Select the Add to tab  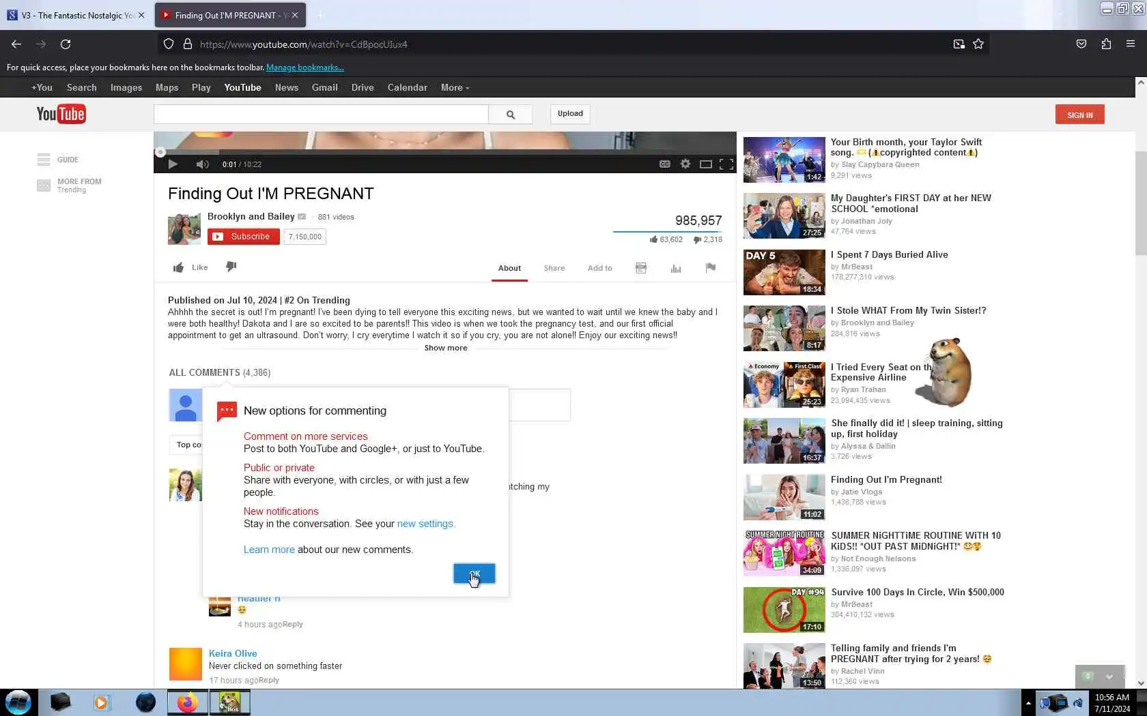click(600, 268)
